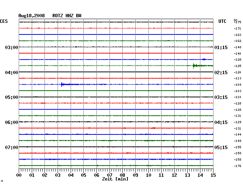243x185 pixels.
Task: Click the '00' minute label on time axis
Action: [x=19, y=175]
